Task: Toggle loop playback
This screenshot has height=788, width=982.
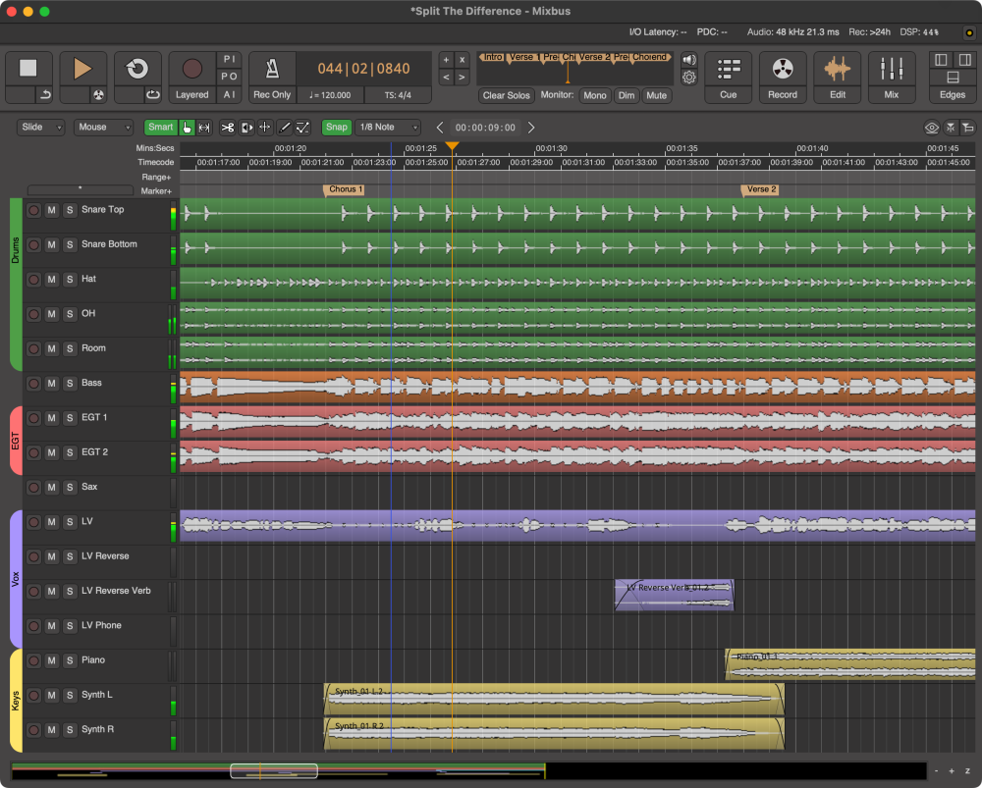Action: [137, 69]
